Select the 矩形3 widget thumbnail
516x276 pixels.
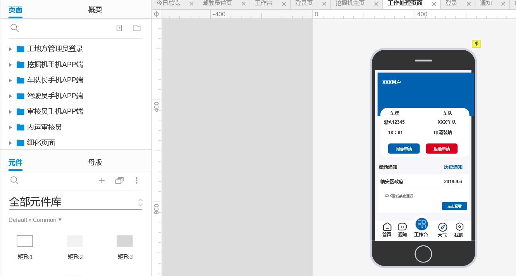[125, 241]
